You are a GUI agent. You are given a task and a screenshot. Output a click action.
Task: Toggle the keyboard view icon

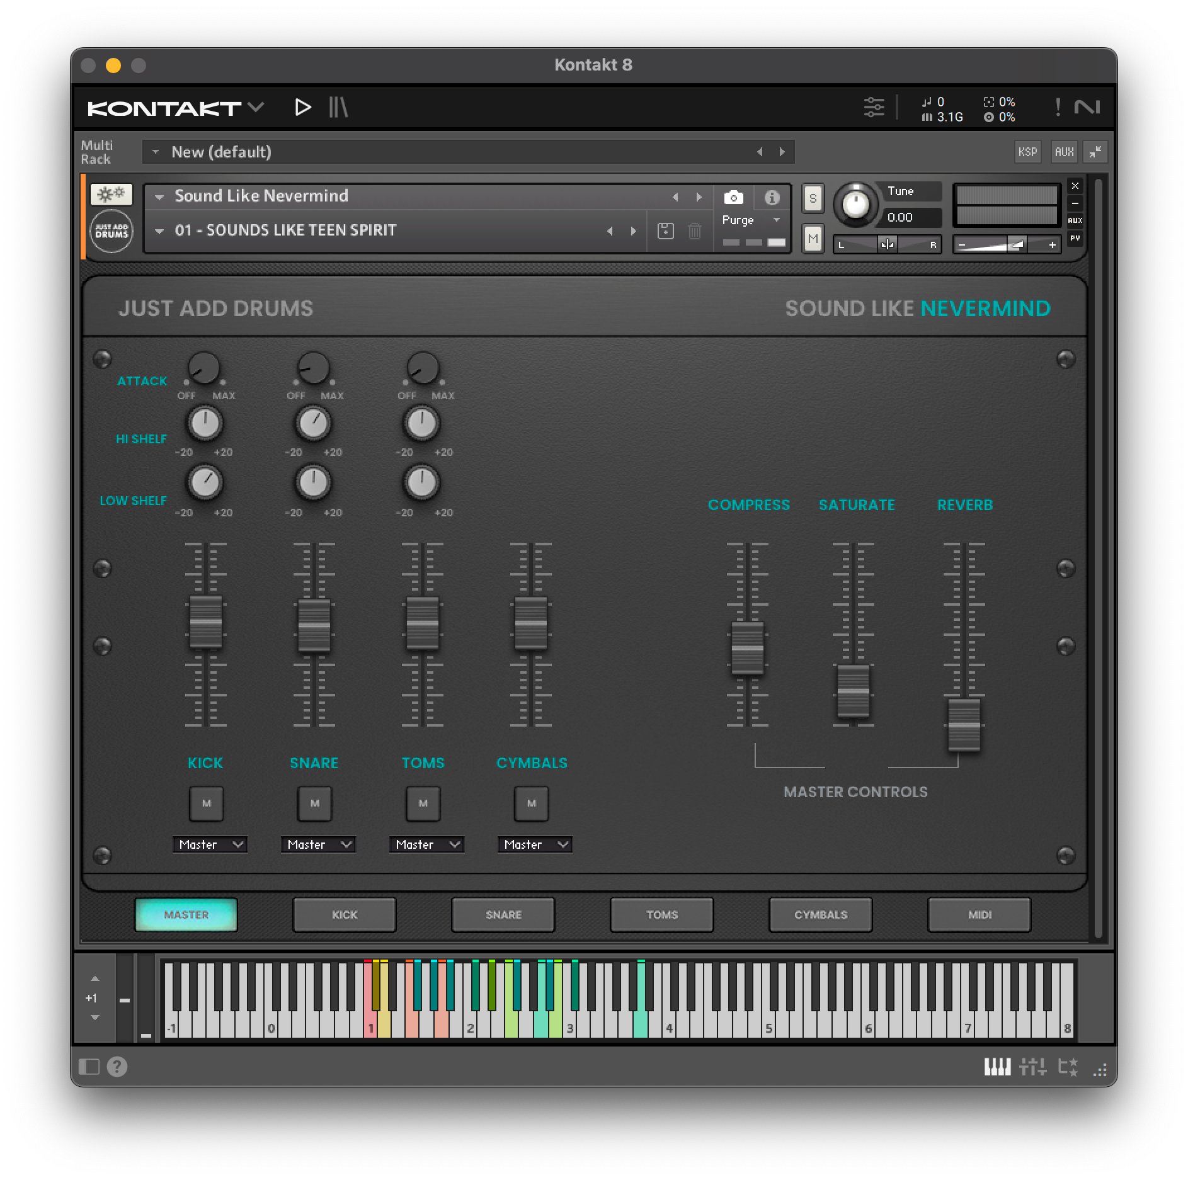[x=997, y=1067]
